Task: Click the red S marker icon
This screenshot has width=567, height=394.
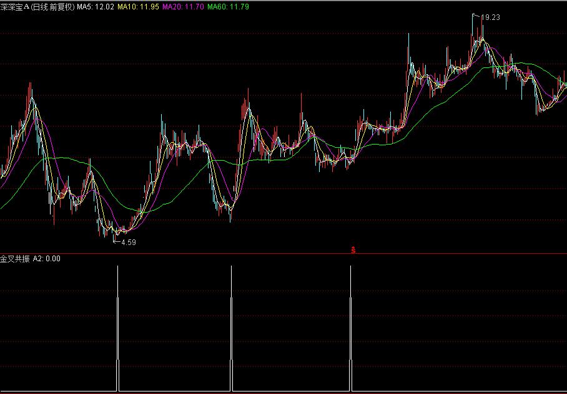Action: 353,250
